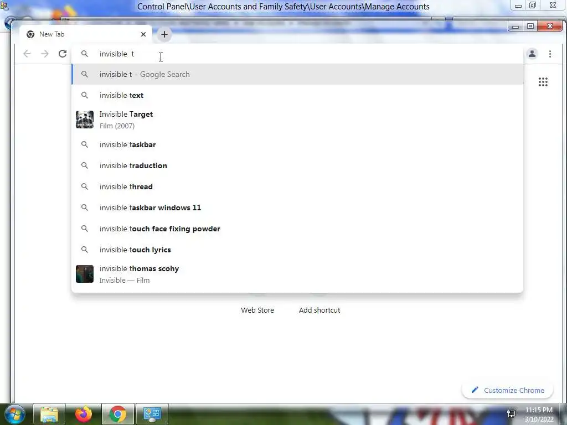Click the Invisible Target film thumbnail
Image resolution: width=567 pixels, height=425 pixels.
85,120
